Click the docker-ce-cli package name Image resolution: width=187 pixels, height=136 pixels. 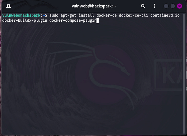[x=134, y=15]
